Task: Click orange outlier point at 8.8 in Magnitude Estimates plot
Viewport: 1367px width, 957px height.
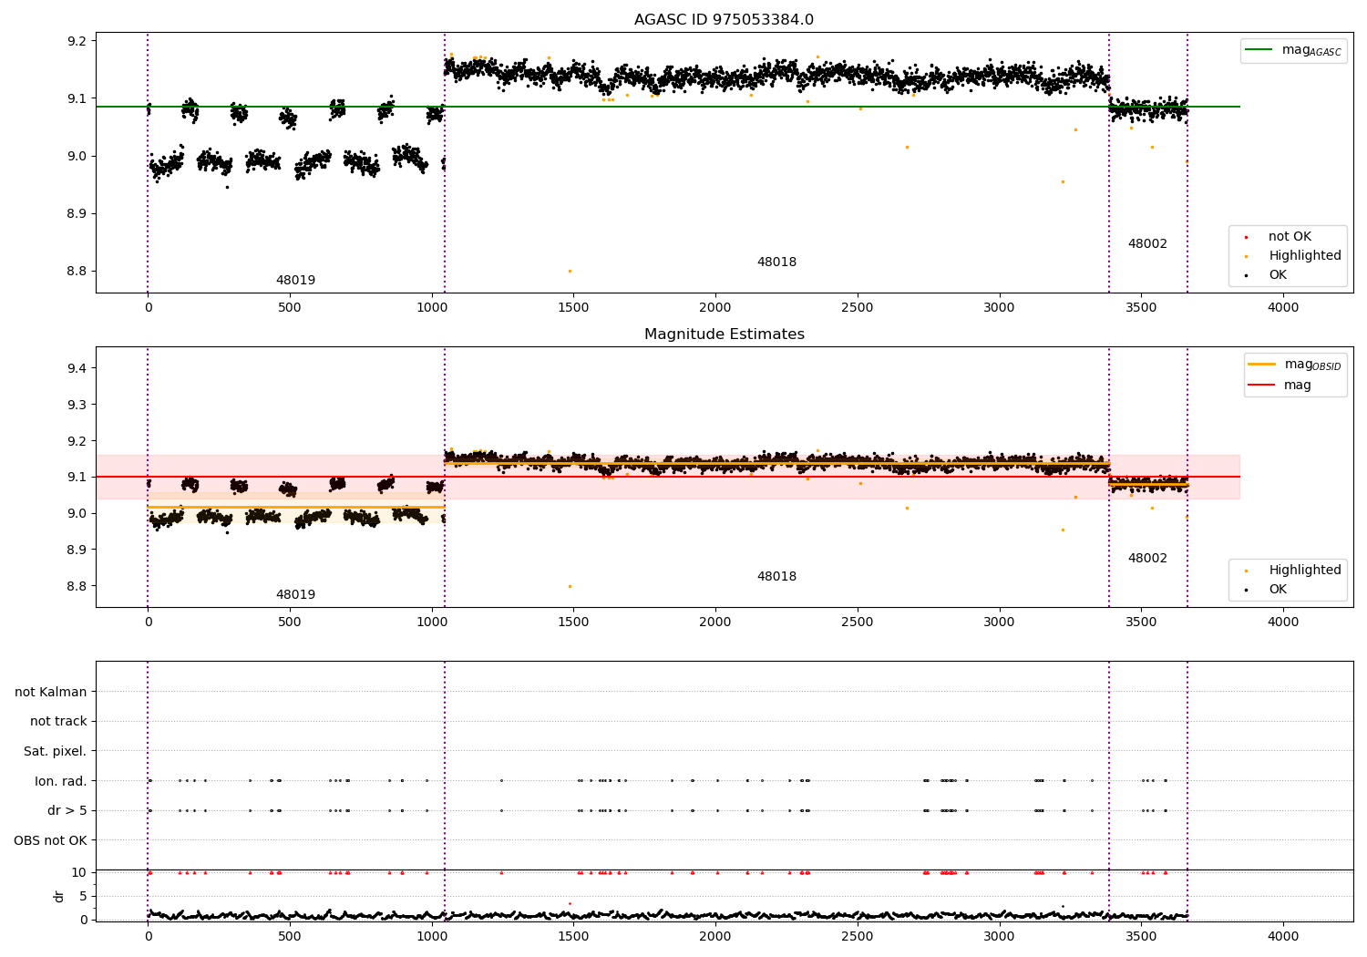Action: 570,586
